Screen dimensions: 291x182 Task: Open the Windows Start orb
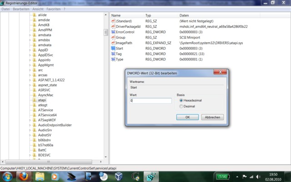tap(7, 177)
